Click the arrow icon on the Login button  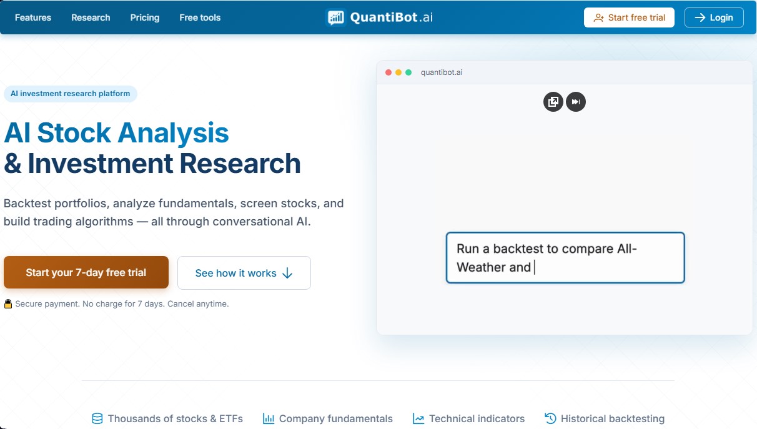point(700,17)
